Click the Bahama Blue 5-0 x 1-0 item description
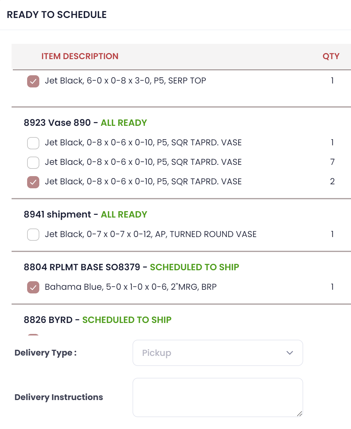351x429 pixels. click(x=131, y=287)
